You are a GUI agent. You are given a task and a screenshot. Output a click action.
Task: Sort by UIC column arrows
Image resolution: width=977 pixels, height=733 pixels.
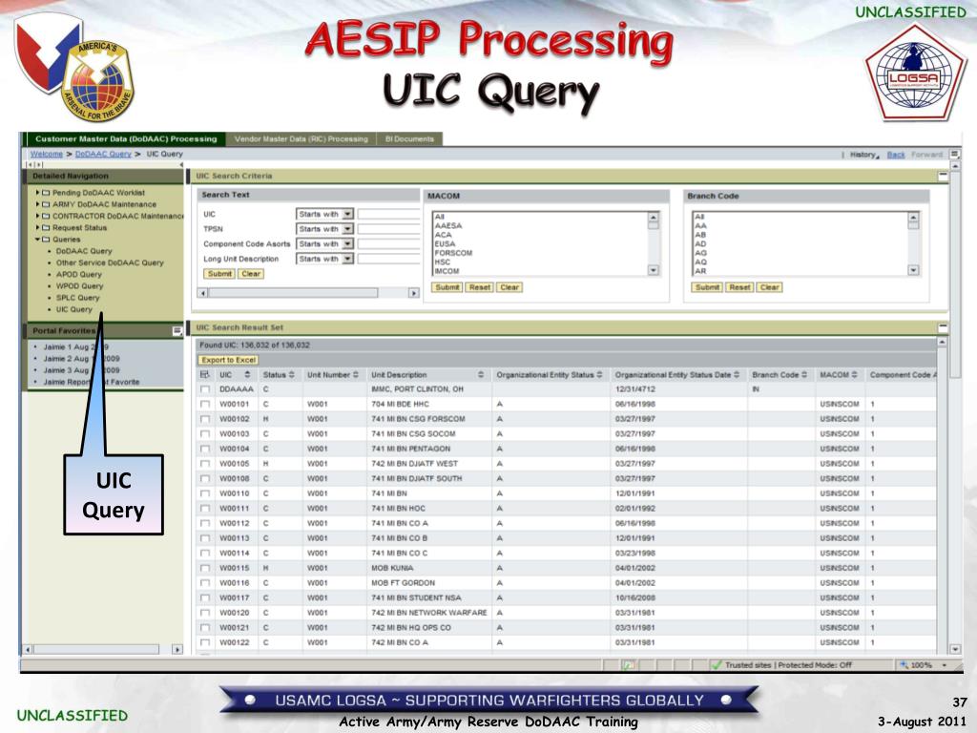[247, 374]
